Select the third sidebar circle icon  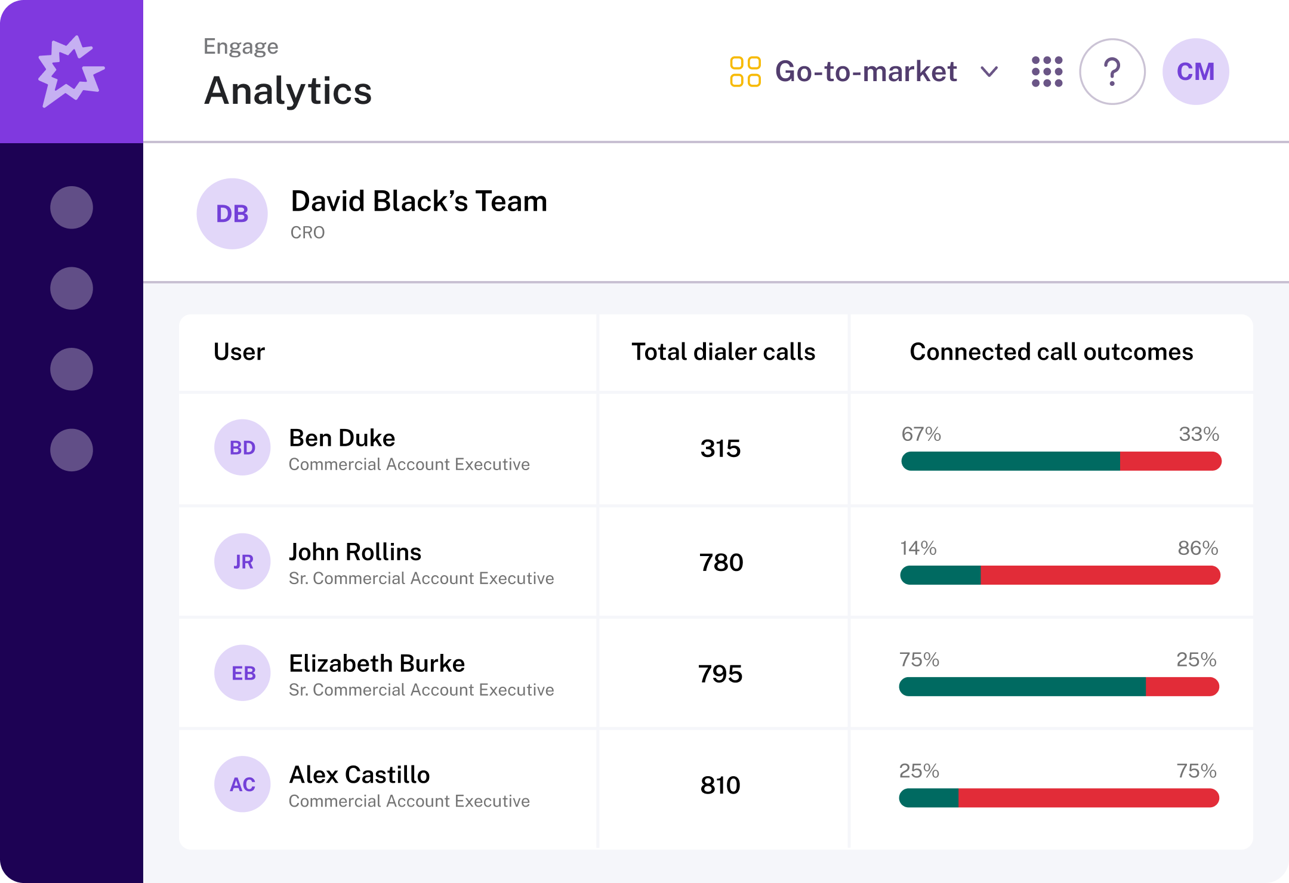point(72,369)
